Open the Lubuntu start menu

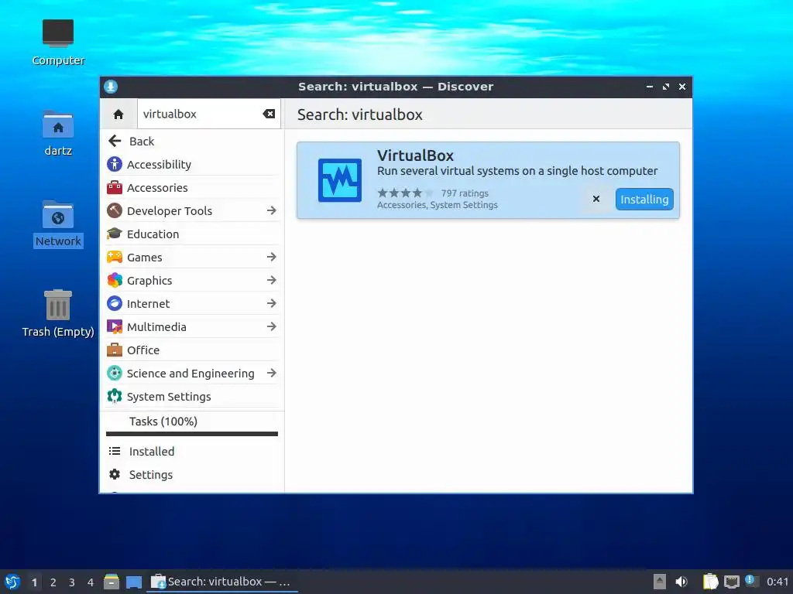pos(12,582)
